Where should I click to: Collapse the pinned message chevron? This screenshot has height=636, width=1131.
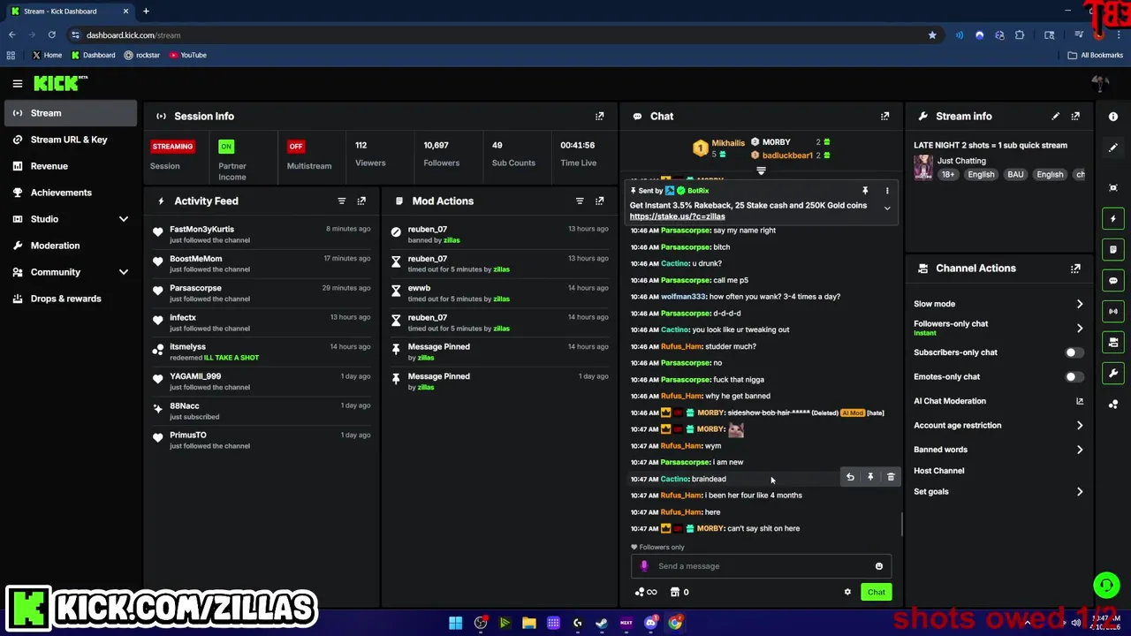click(x=887, y=208)
